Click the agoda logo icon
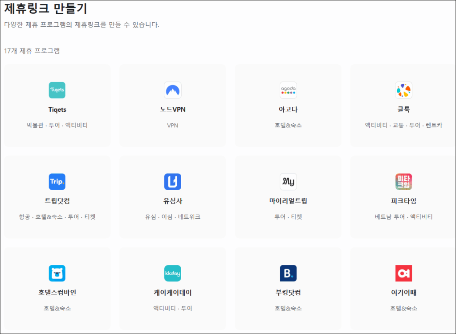This screenshot has height=334, width=456. [288, 90]
